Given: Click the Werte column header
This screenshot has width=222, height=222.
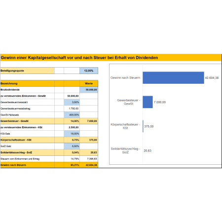Looking at the screenshot, I should [89, 83].
